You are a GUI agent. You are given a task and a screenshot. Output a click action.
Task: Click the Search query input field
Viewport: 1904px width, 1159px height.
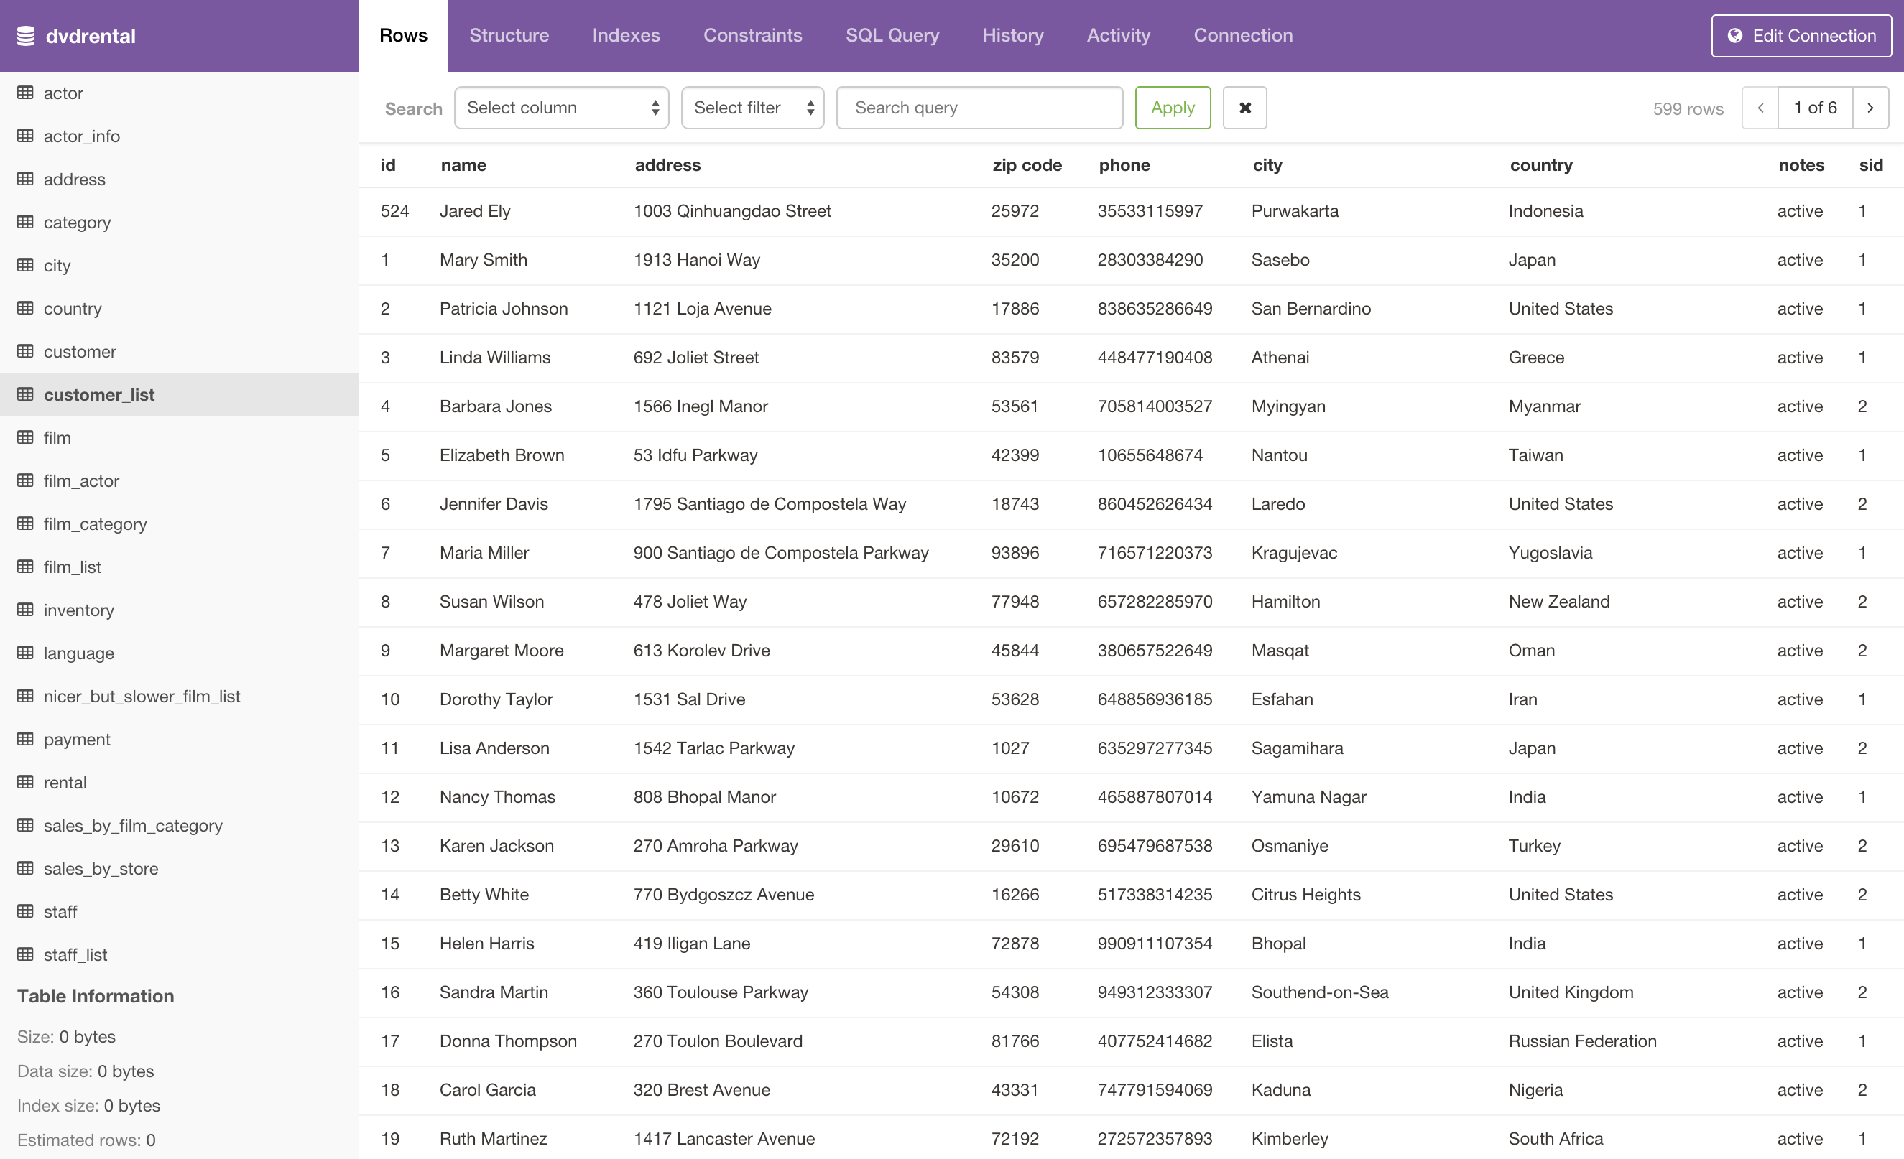[981, 107]
